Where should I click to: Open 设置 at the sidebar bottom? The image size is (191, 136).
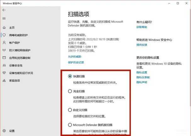(x=12, y=131)
